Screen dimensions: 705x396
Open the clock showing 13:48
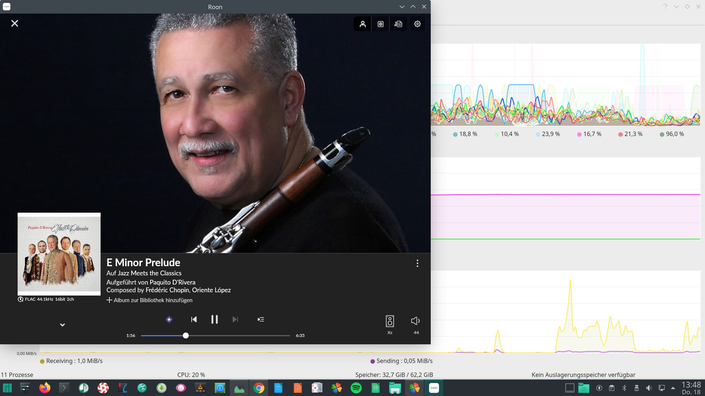point(691,388)
